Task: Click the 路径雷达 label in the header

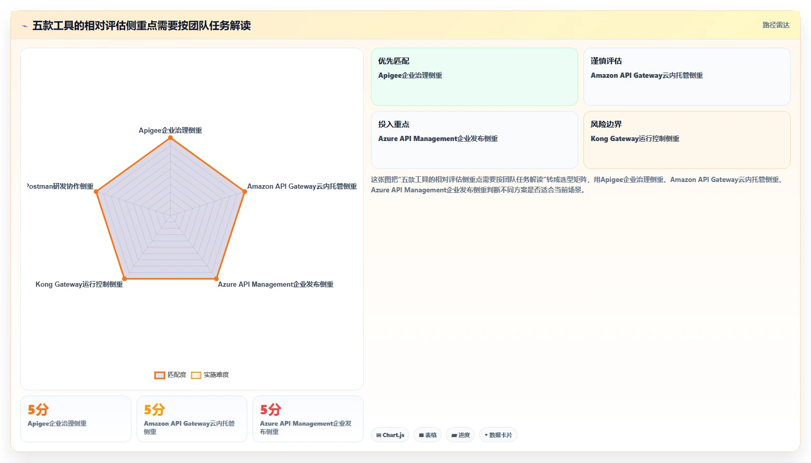Action: 776,25
